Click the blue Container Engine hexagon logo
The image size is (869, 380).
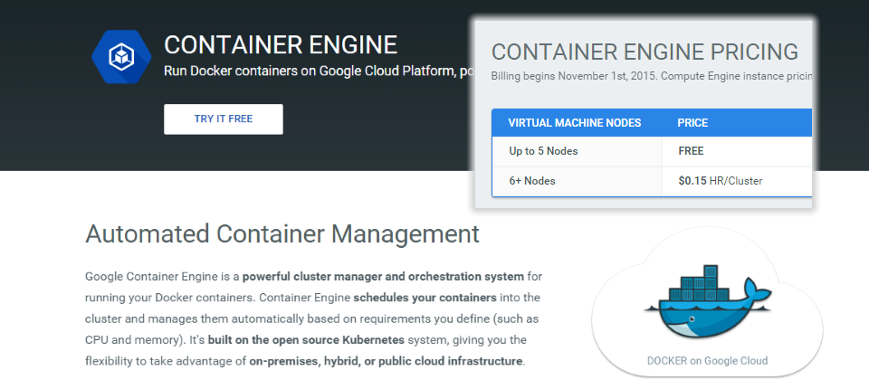click(121, 56)
